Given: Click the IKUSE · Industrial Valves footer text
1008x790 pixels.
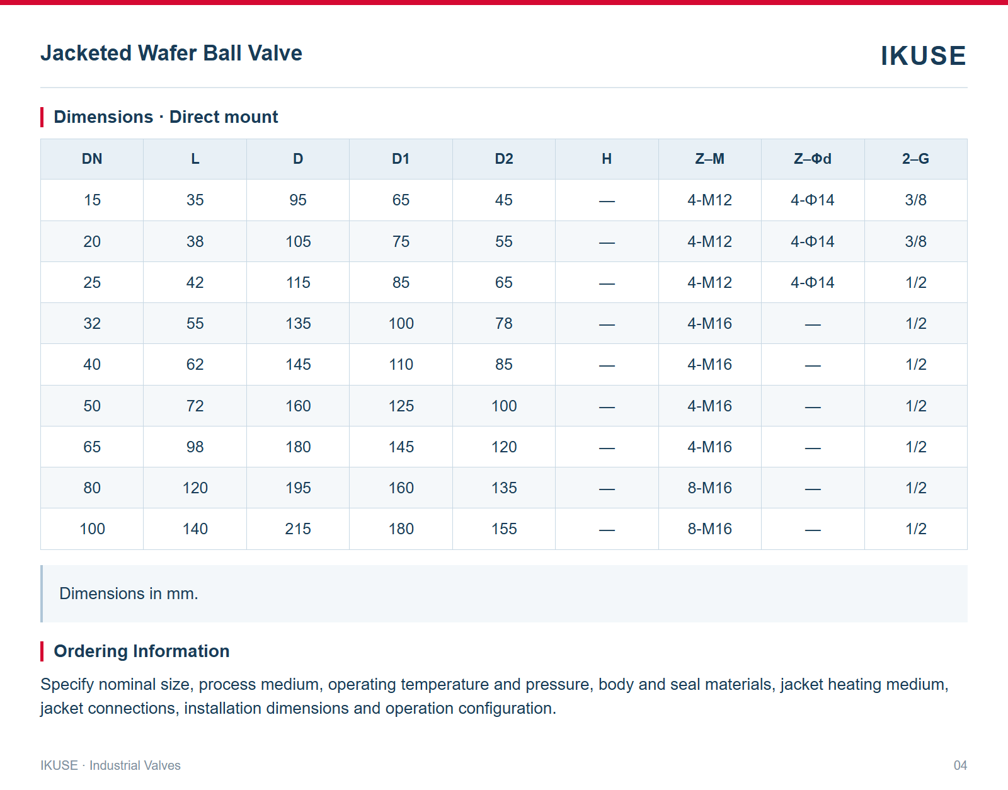Looking at the screenshot, I should tap(110, 765).
